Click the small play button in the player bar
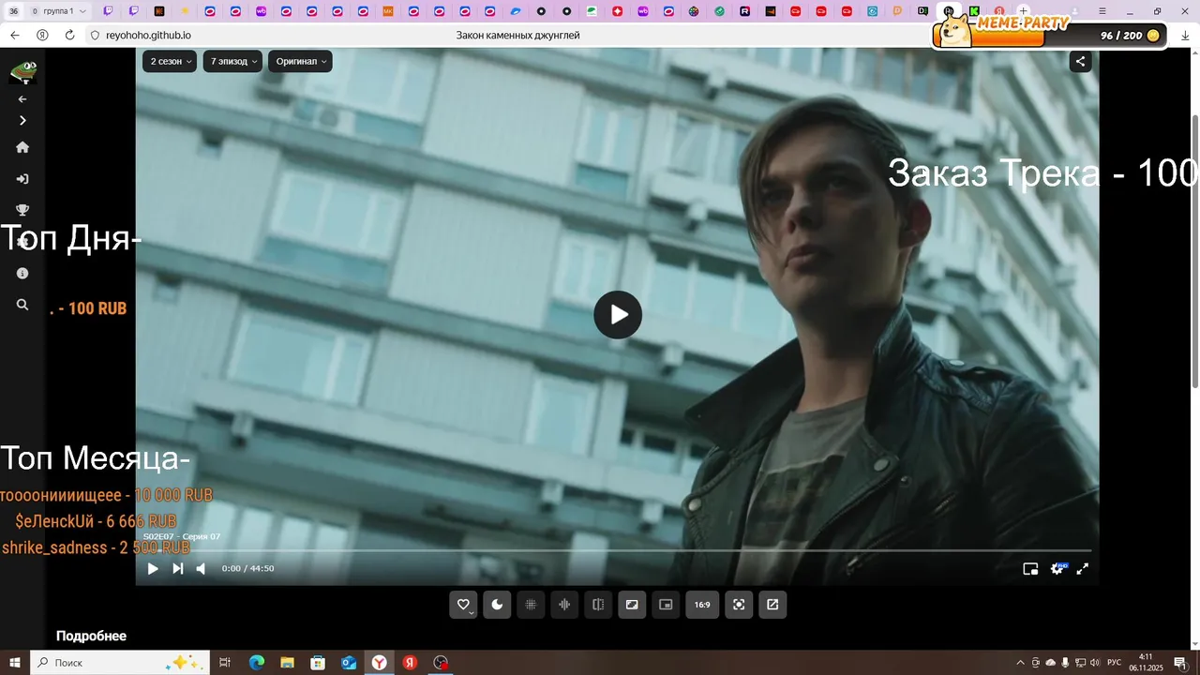1200x675 pixels. 153,568
